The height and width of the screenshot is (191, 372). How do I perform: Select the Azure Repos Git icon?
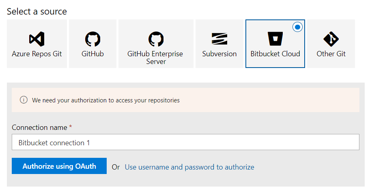click(37, 39)
